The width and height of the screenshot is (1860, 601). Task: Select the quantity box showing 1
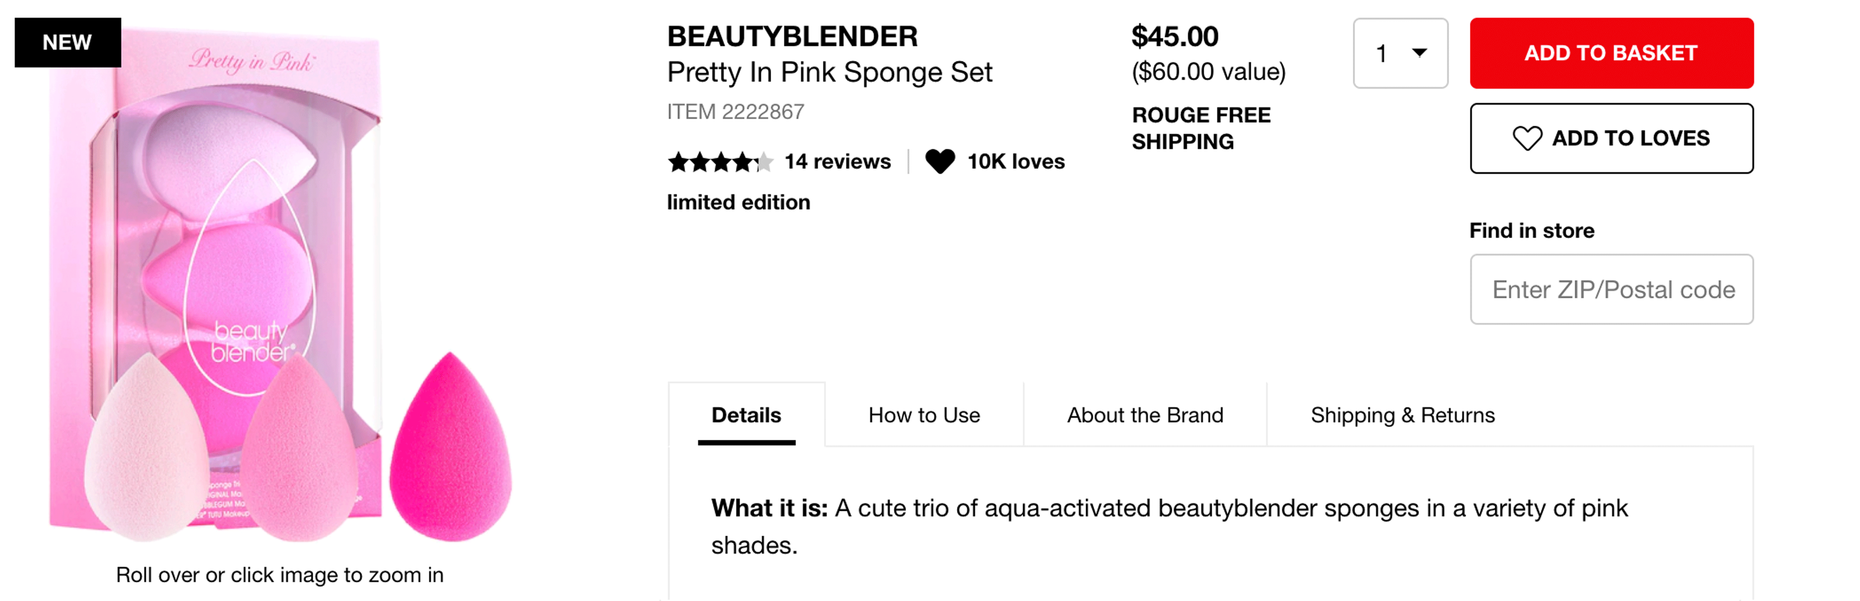click(x=1400, y=53)
